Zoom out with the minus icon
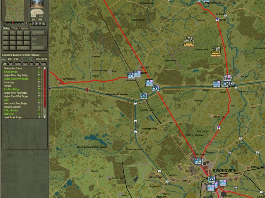The height and width of the screenshot is (198, 265). [x=3, y=23]
